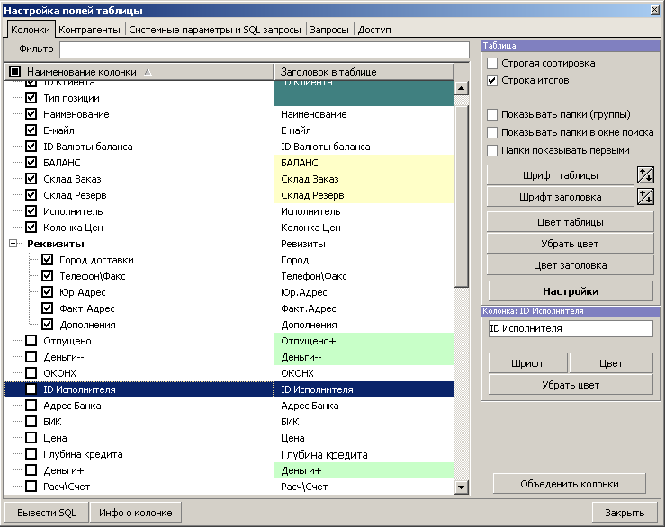
Task: Click the scrollbar up arrow
Action: click(461, 88)
